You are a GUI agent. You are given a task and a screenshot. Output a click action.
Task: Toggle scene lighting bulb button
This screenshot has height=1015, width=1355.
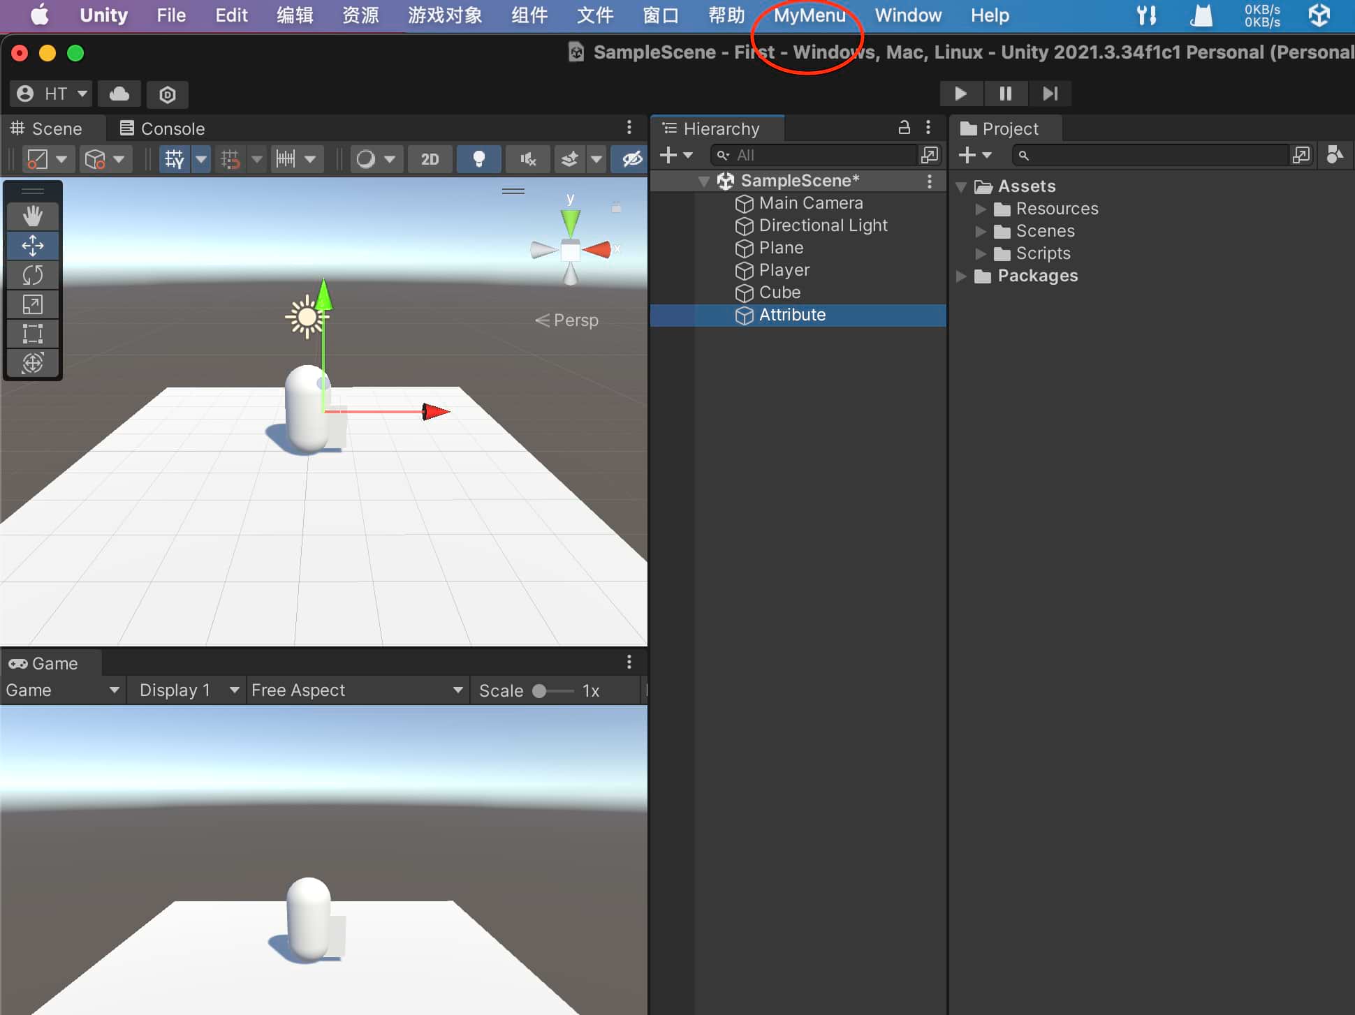478,159
